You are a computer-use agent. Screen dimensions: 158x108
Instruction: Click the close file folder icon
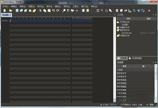point(30,11)
